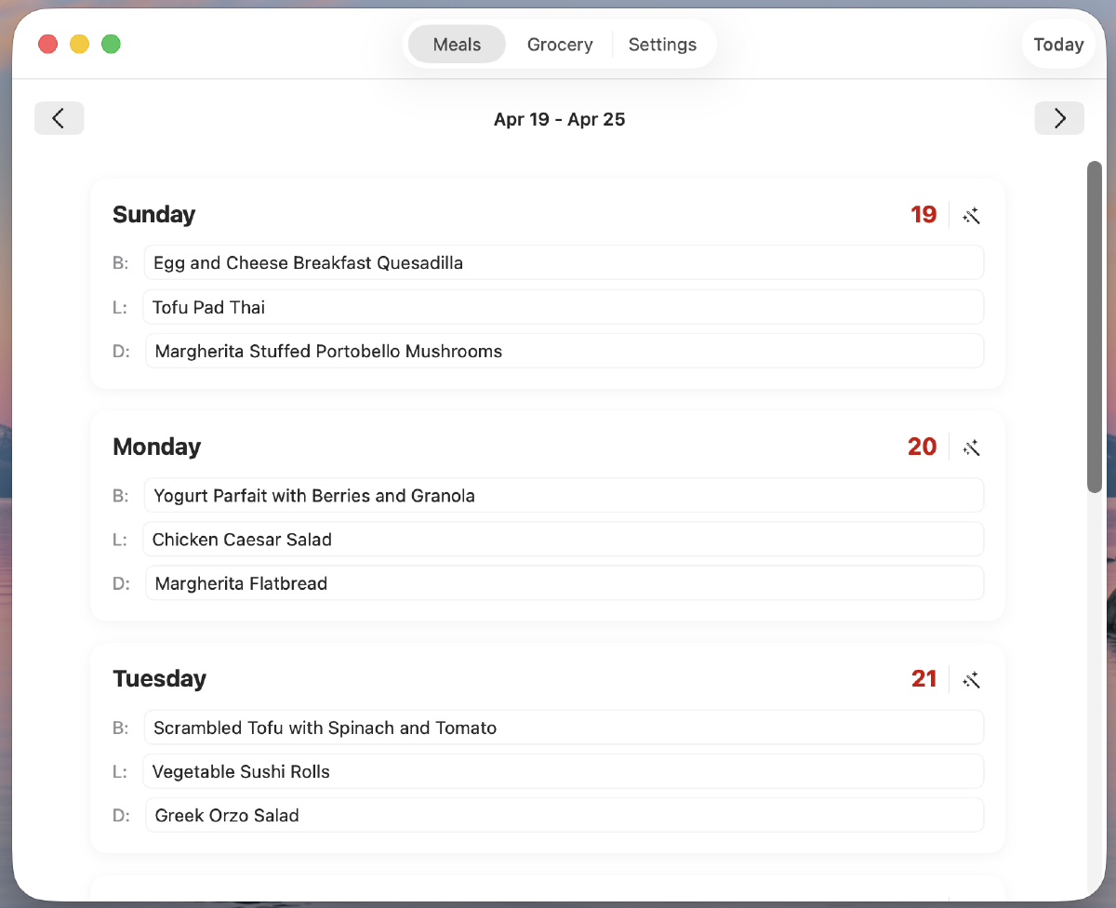Click the date number 19
The image size is (1116, 908).
click(923, 215)
